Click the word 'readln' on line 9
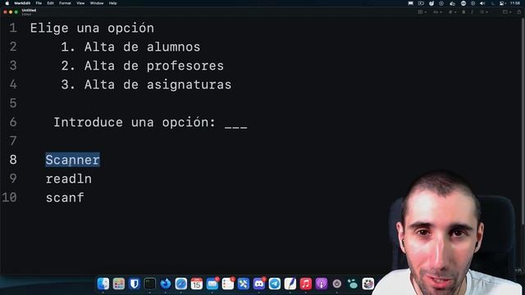Viewport: 525px width, 295px height. click(x=69, y=179)
